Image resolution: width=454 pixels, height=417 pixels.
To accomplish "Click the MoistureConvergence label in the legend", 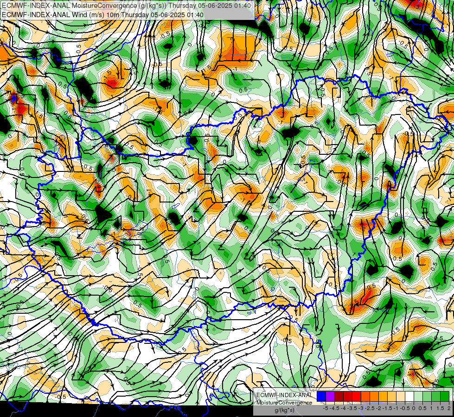I will 284,403.
